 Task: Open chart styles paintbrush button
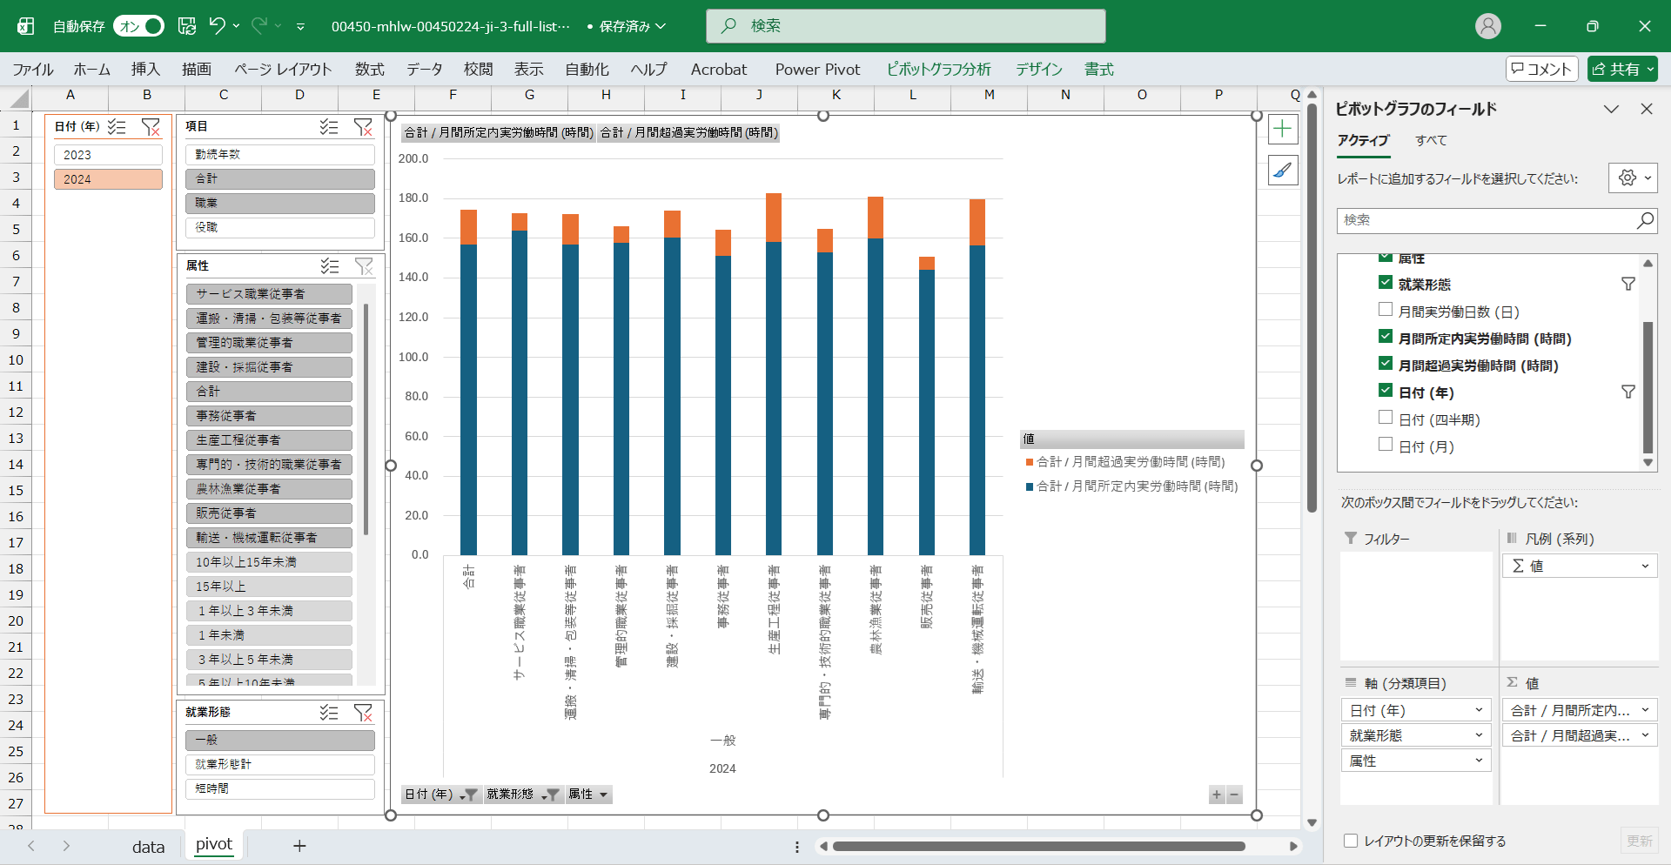click(1283, 171)
